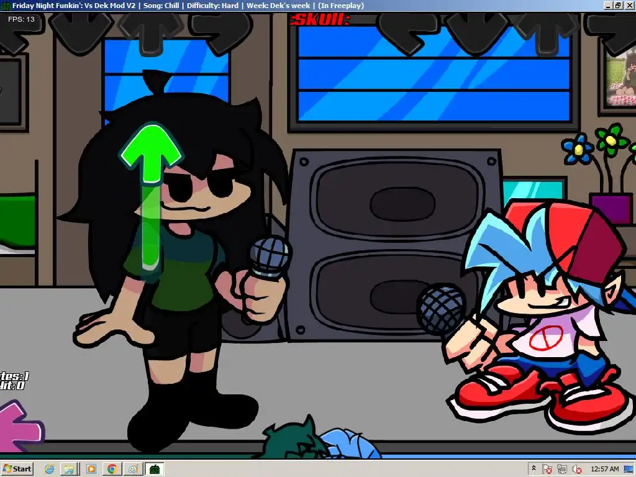
Task: Open the Paint taskbar icon
Action: point(133,470)
